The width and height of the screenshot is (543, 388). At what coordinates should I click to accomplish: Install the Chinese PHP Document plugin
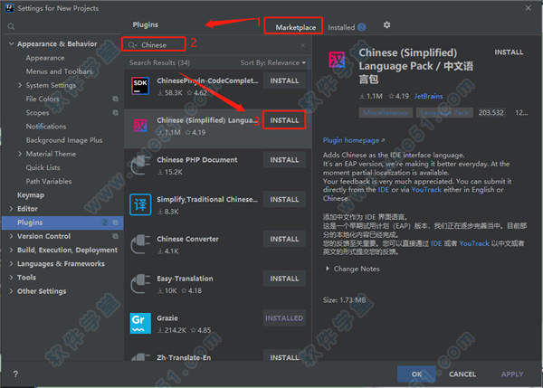pos(284,160)
